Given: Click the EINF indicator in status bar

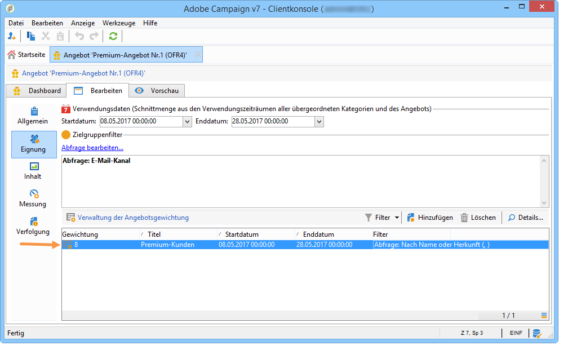Looking at the screenshot, I should [x=516, y=333].
